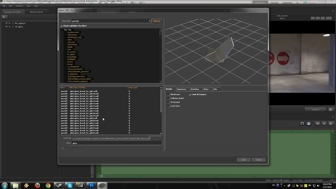Click the model list scrollbar thumb
The width and height of the screenshot is (336, 189).
tap(161, 101)
